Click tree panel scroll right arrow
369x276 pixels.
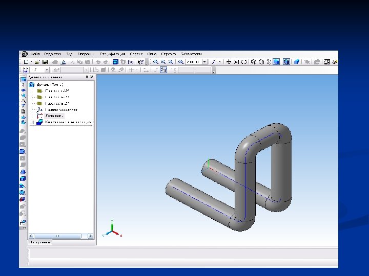pos(91,236)
